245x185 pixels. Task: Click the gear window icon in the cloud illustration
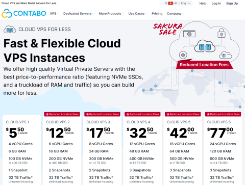click(189, 34)
